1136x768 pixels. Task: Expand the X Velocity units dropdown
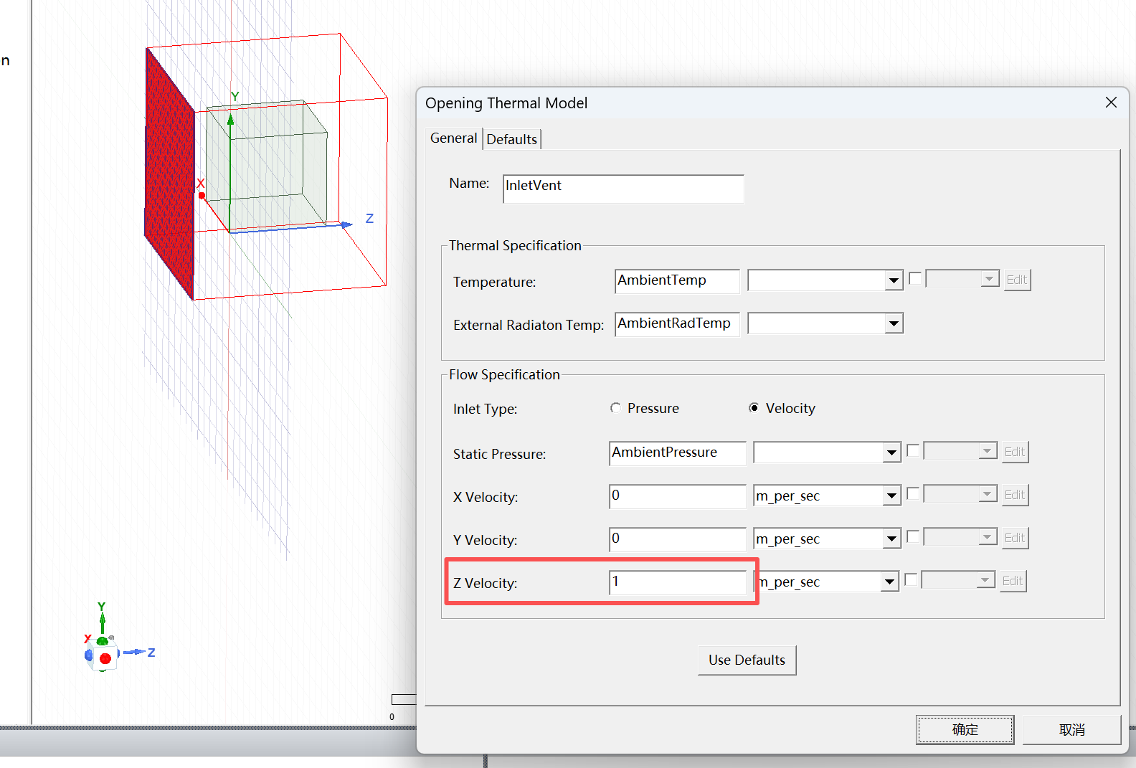tap(891, 496)
